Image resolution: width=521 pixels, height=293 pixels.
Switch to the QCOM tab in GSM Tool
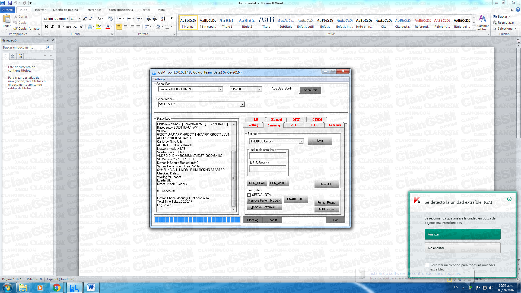pos(317,120)
